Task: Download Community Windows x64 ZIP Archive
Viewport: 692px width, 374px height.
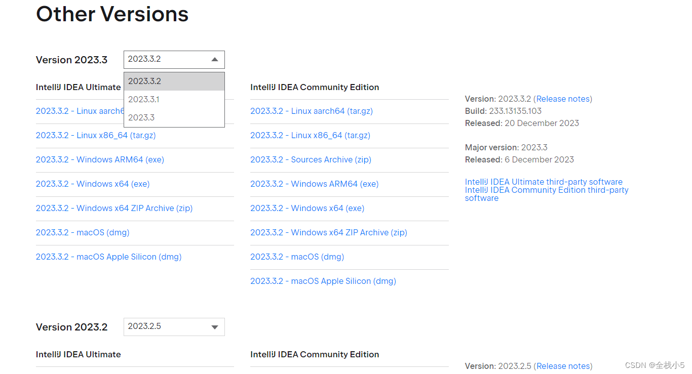Action: point(329,233)
